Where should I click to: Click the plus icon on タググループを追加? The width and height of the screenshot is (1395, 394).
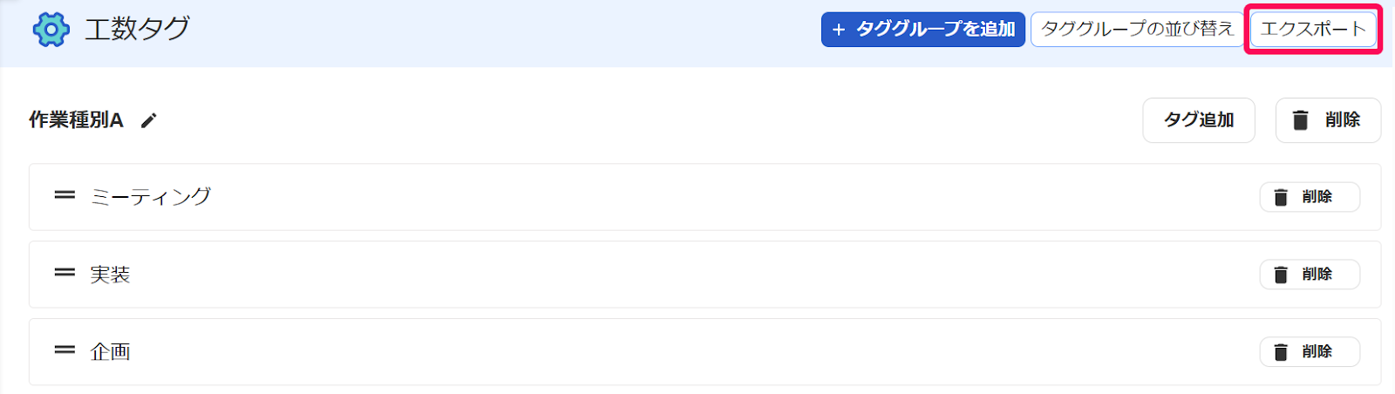(839, 30)
